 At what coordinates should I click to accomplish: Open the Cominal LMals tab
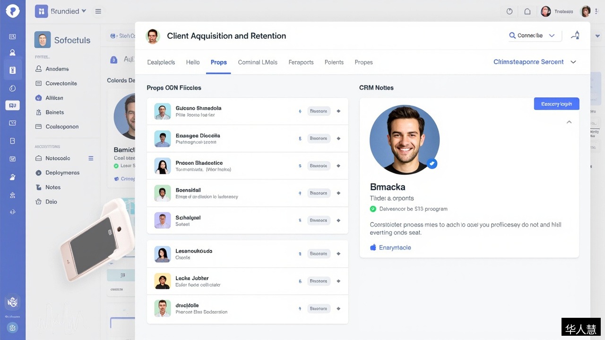point(258,62)
